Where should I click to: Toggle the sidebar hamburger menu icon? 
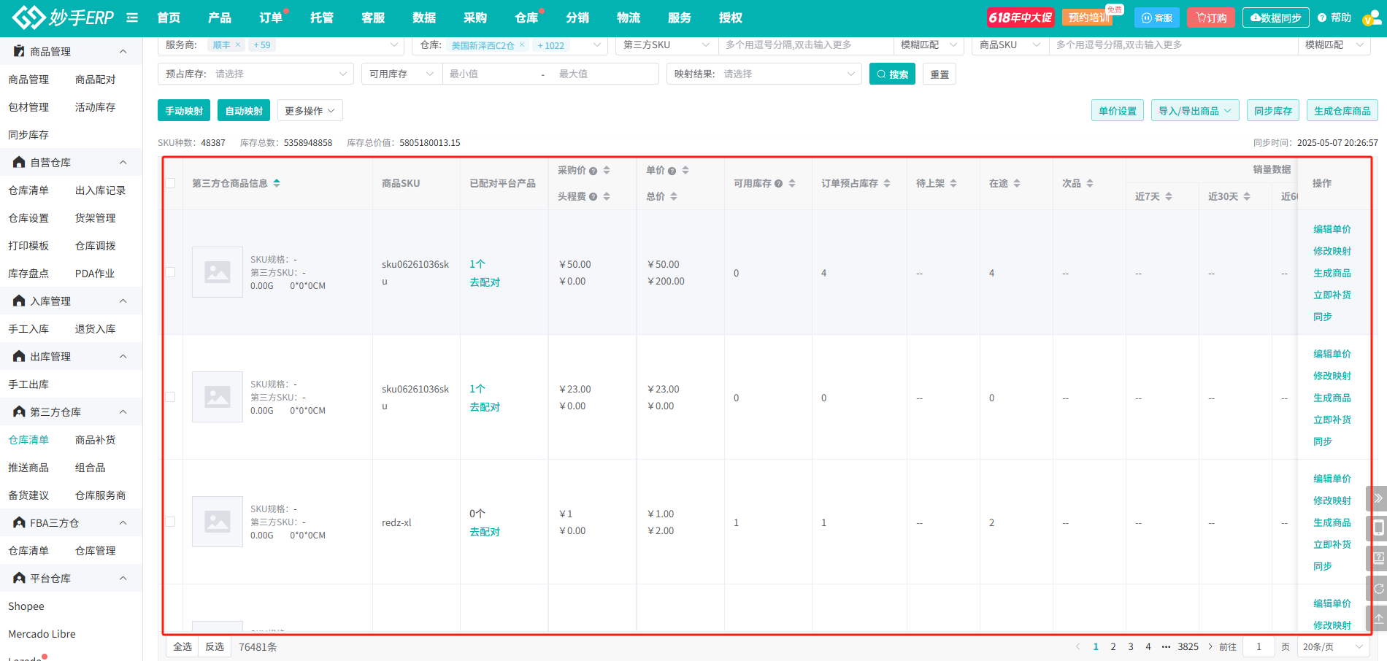(x=132, y=18)
